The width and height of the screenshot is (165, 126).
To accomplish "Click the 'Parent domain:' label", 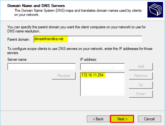I will pyautogui.click(x=19, y=39).
